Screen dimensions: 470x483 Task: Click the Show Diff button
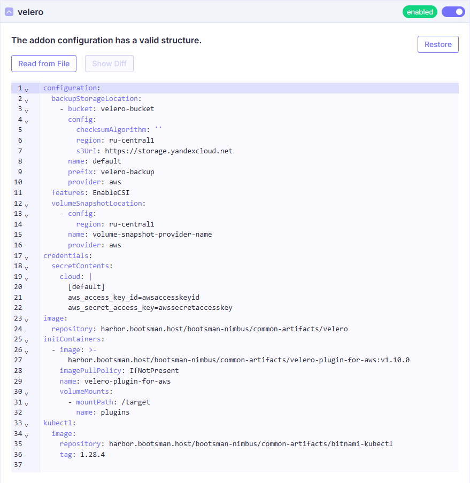click(x=109, y=64)
